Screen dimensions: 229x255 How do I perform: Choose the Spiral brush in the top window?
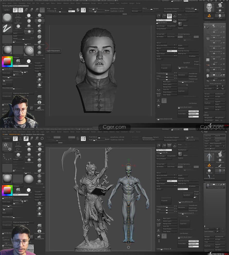click(40, 37)
